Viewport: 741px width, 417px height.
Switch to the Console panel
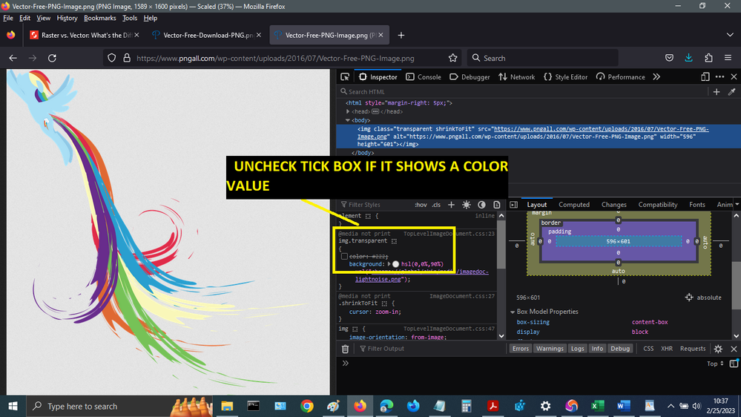pos(424,77)
